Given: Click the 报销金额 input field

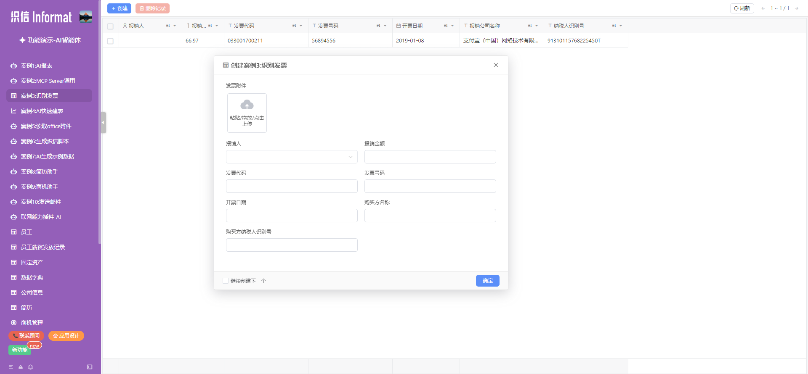Looking at the screenshot, I should (430, 157).
